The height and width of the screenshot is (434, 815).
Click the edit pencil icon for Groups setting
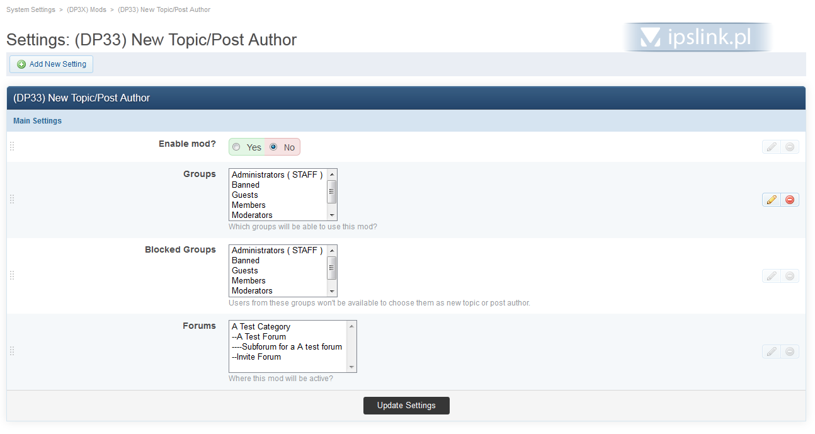point(771,200)
